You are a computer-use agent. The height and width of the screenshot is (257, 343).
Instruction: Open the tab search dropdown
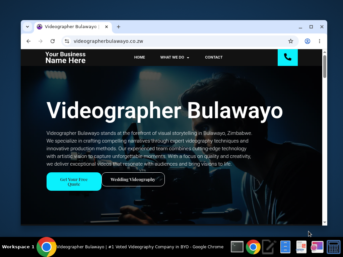coord(27,27)
